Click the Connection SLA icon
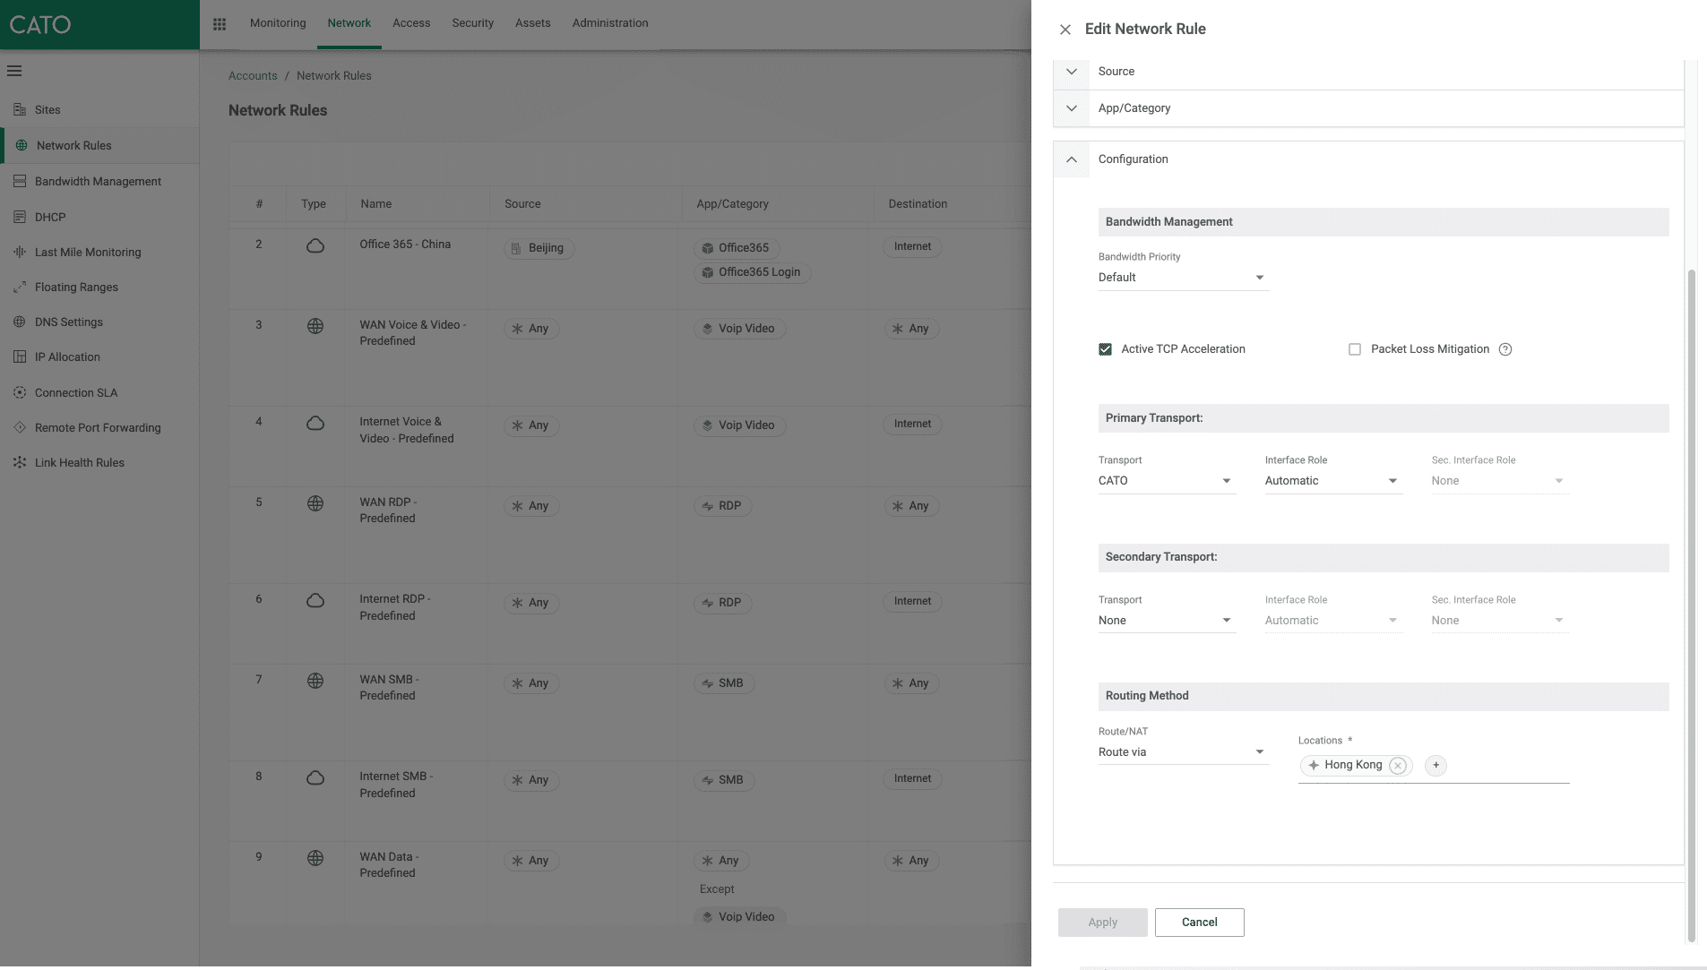Screen dimensions: 1707x970 [x=20, y=392]
